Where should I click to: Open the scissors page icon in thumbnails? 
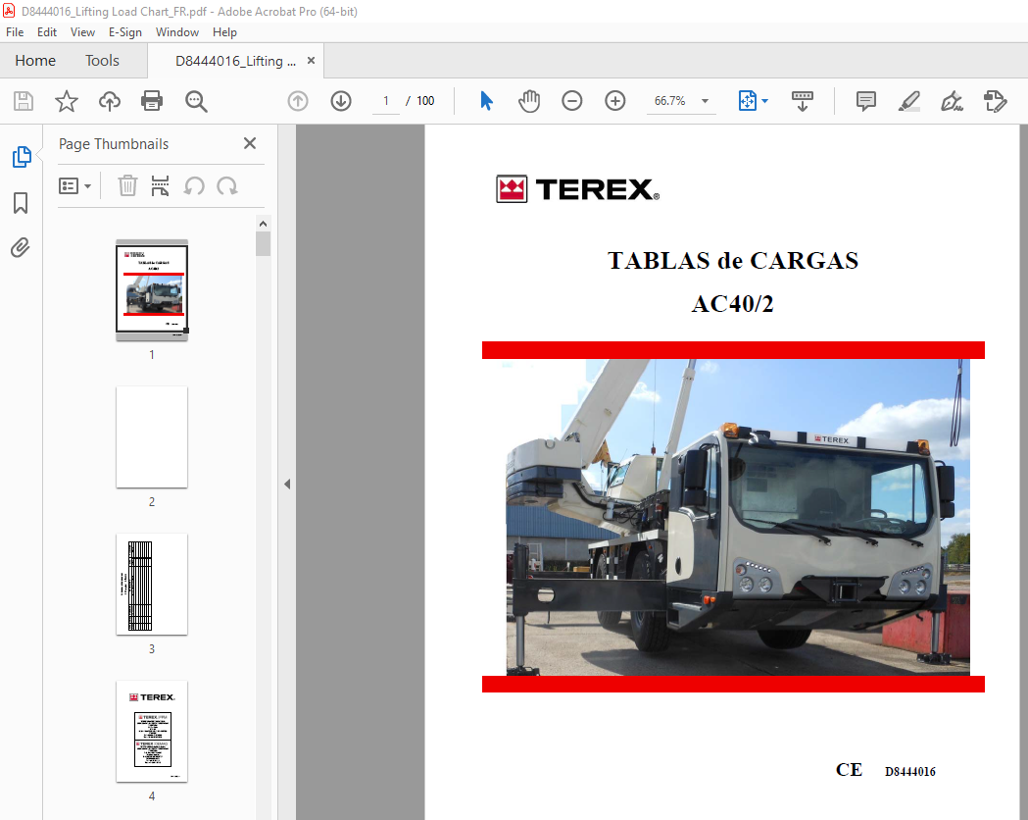(160, 185)
